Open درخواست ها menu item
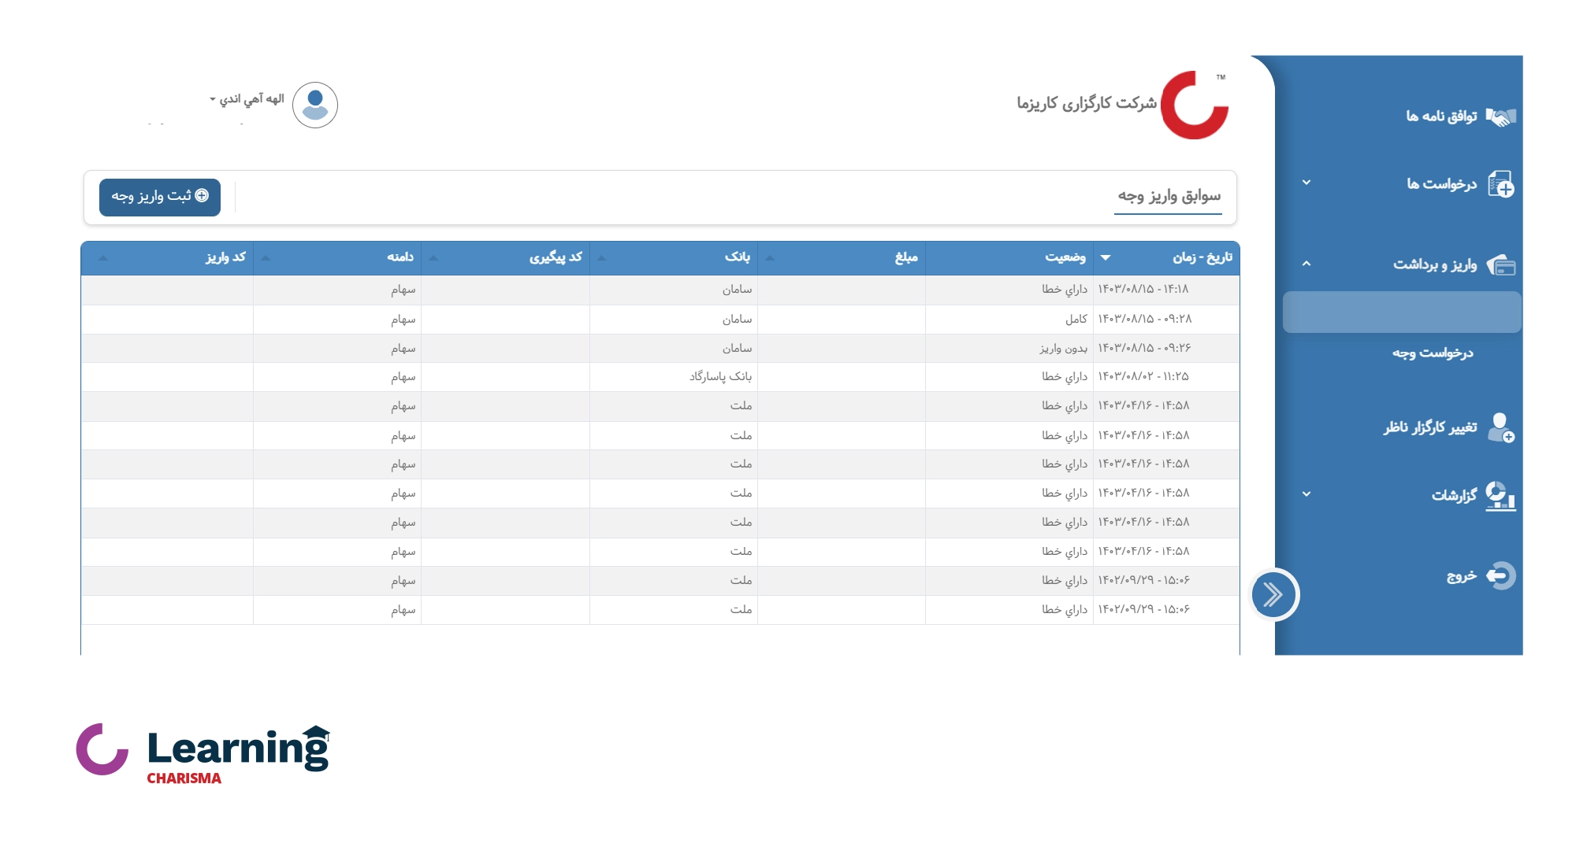The height and width of the screenshot is (854, 1576). click(1441, 184)
